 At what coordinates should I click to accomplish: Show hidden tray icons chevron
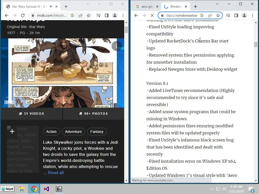(212, 189)
